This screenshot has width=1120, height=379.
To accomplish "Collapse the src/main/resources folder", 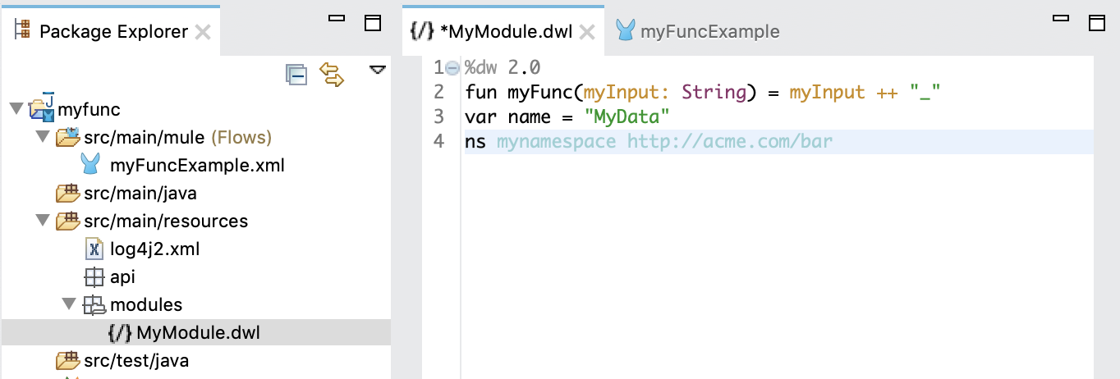I will tap(43, 221).
